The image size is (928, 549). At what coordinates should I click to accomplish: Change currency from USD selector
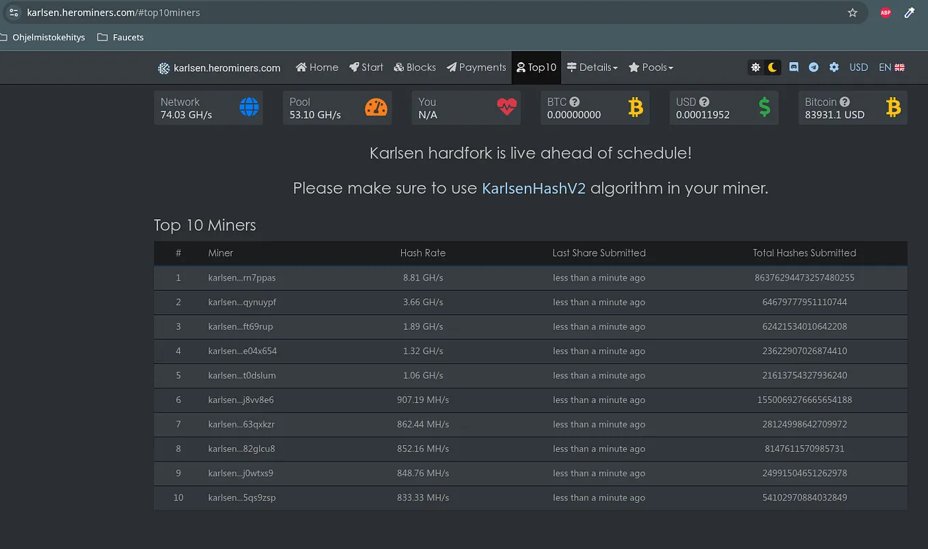[858, 68]
